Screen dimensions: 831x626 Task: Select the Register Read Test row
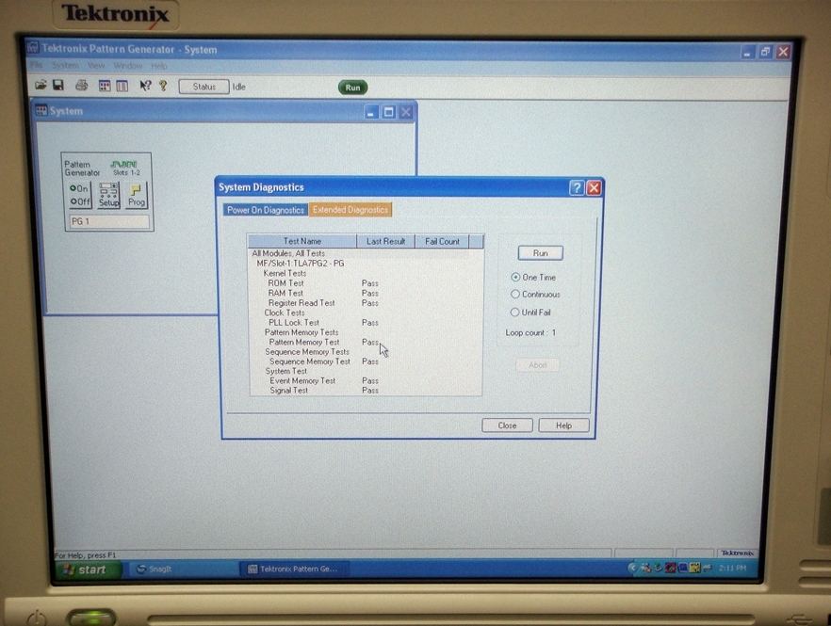click(x=366, y=303)
